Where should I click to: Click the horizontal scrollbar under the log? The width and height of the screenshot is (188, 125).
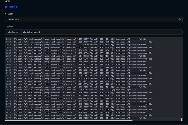69,121
